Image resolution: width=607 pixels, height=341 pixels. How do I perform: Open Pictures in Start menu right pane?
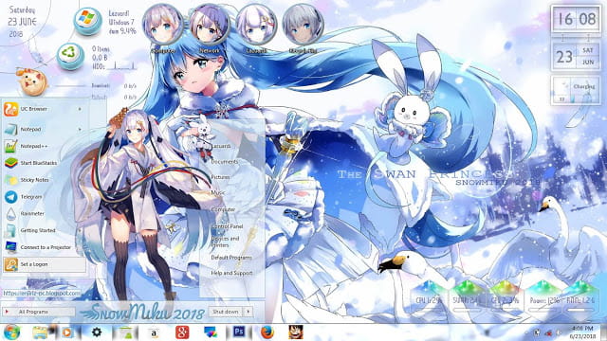pos(220,177)
